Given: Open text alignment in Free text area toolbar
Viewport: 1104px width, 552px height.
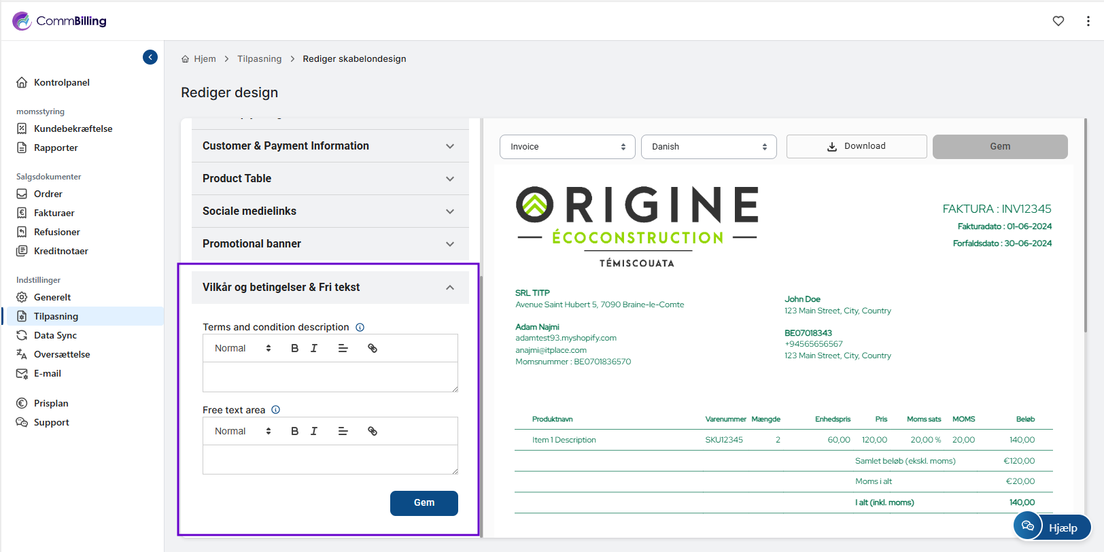Looking at the screenshot, I should tap(343, 431).
